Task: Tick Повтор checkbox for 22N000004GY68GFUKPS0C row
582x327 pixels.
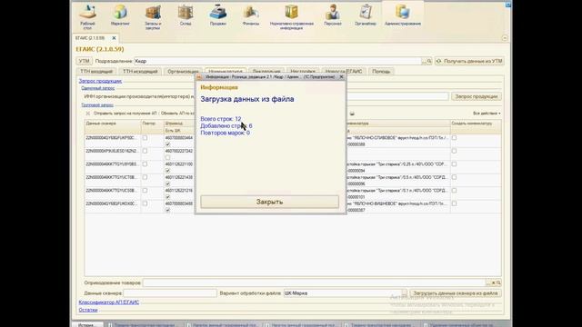Action: (x=145, y=138)
